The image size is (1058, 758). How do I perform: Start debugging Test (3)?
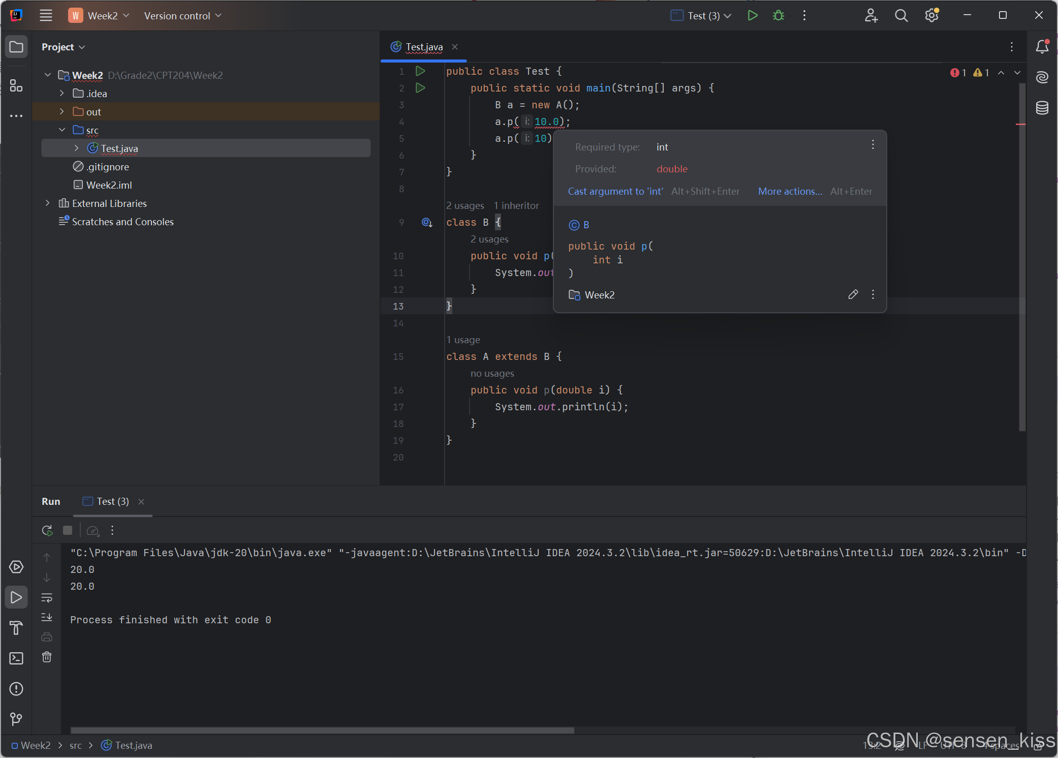(779, 15)
